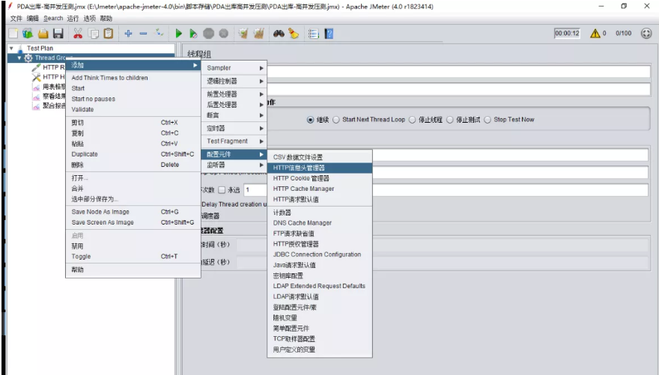659x375 pixels.
Task: Expand the 监听器 submenu
Action: click(x=234, y=165)
